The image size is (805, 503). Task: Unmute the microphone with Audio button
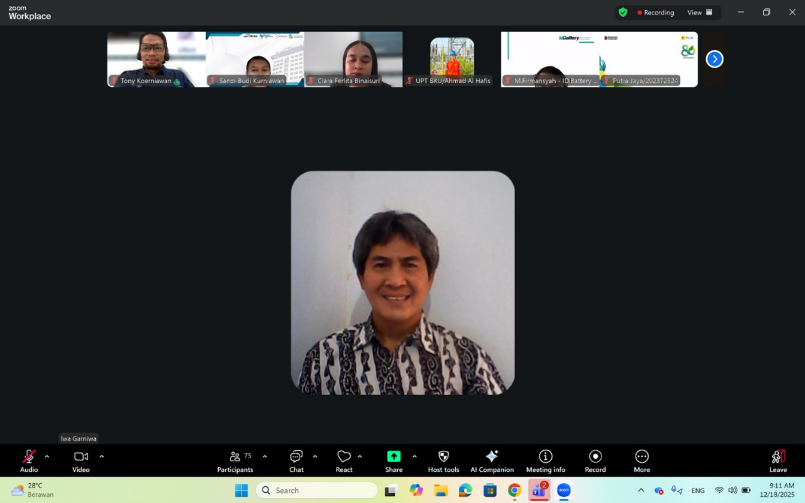(29, 460)
